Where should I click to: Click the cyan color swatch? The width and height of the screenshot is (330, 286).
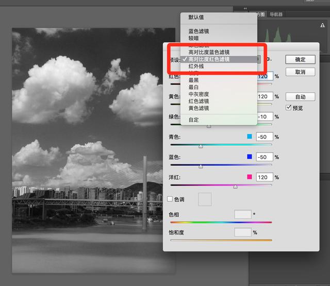tap(250, 137)
